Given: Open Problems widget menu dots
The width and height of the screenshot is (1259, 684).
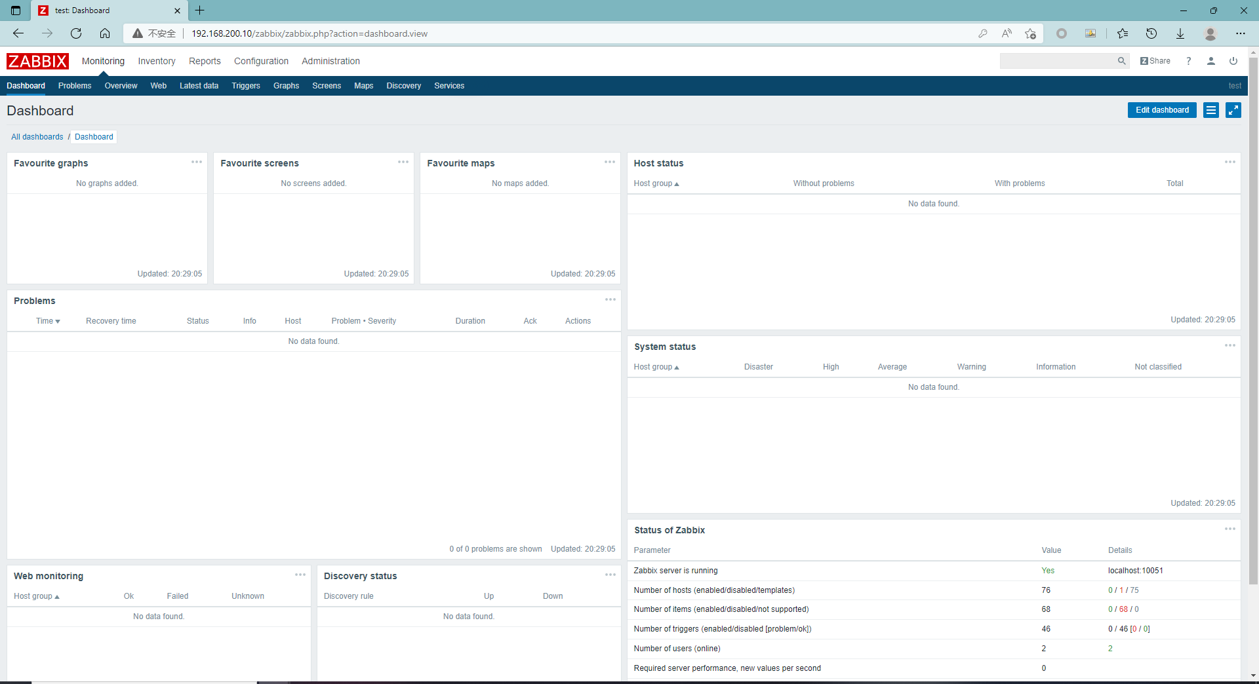Looking at the screenshot, I should [x=610, y=299].
